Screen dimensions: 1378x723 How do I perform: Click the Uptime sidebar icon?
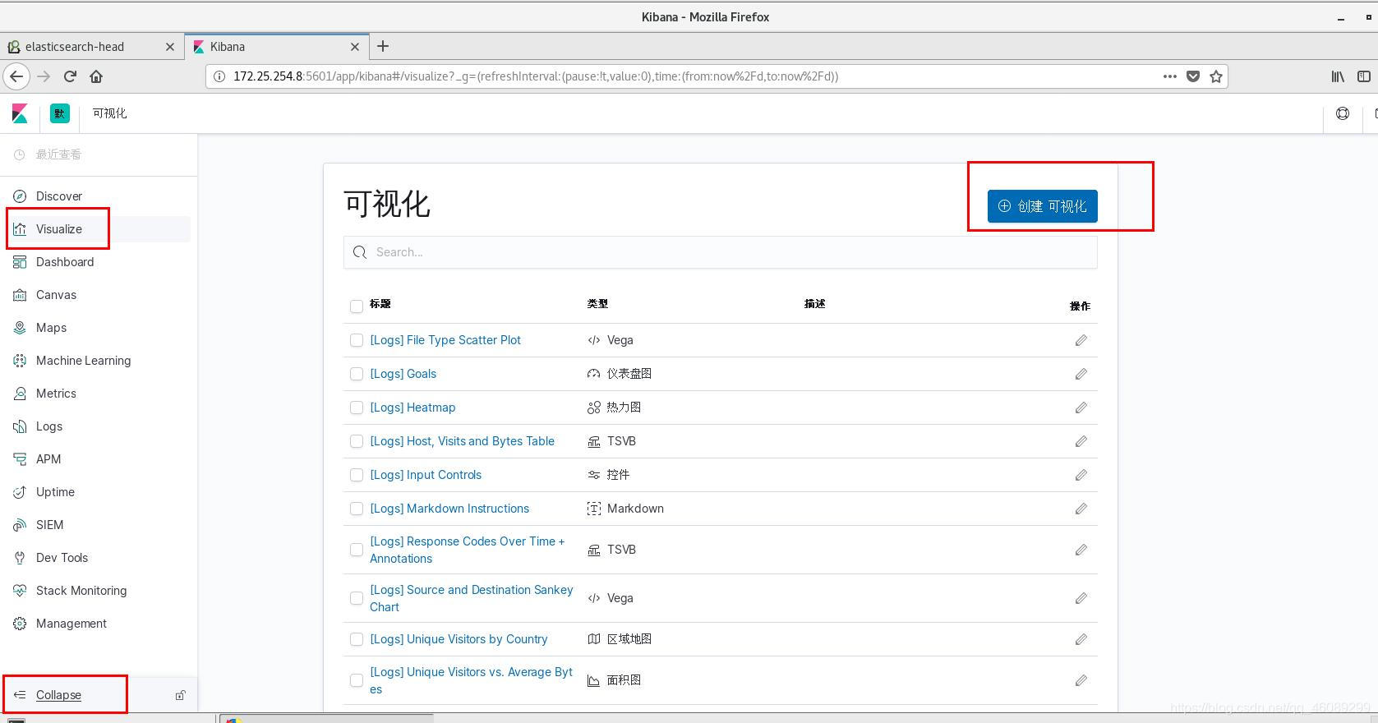(20, 492)
